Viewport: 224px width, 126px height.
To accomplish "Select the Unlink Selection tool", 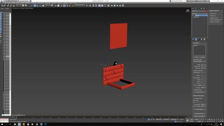I will coord(11,6).
